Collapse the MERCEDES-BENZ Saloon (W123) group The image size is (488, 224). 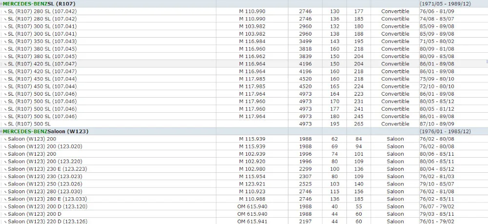coord(1,132)
